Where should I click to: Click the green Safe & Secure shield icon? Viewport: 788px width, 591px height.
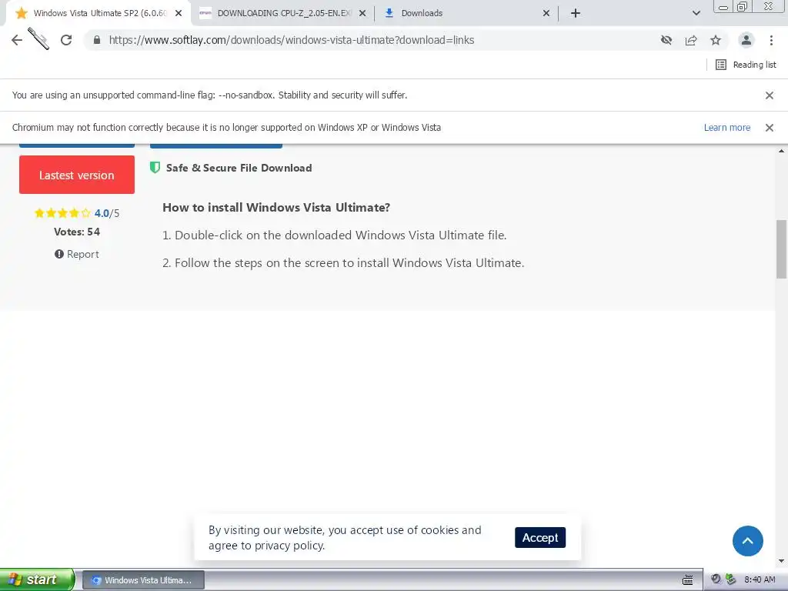(x=155, y=167)
